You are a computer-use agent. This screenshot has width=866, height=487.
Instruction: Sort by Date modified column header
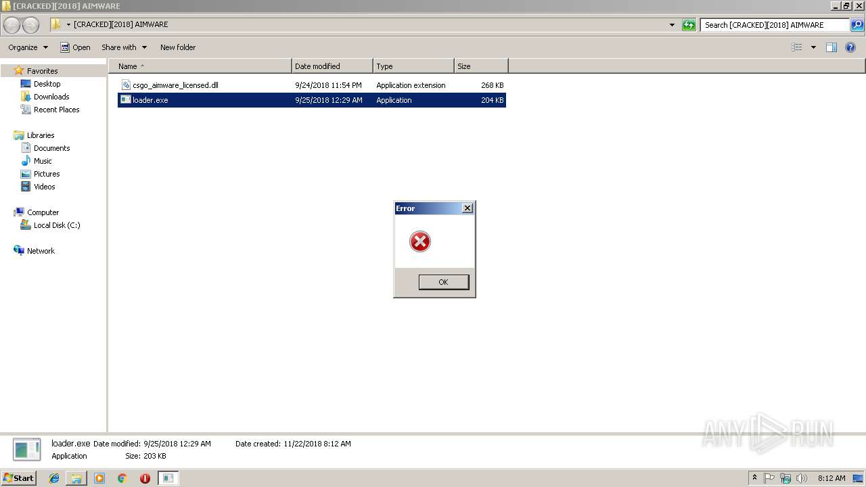pyautogui.click(x=332, y=66)
